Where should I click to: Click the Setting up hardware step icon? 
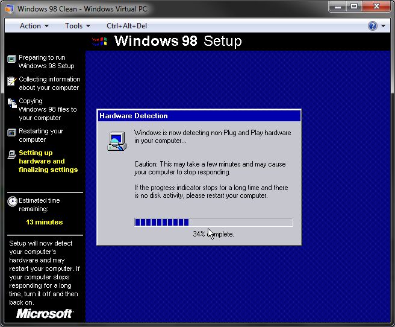[x=11, y=154]
